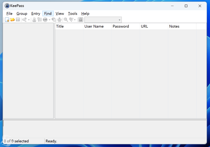This screenshot has height=147, width=210.
Task: Click the Perform Auto-Type icon
Action: [x=59, y=20]
